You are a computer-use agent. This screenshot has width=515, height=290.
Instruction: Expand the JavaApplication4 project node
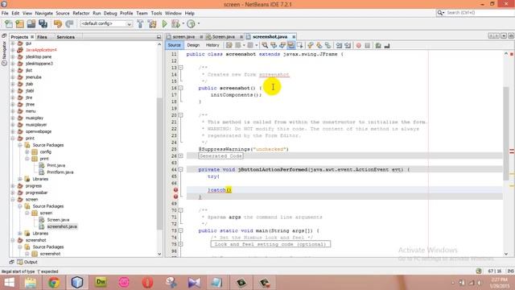click(13, 50)
